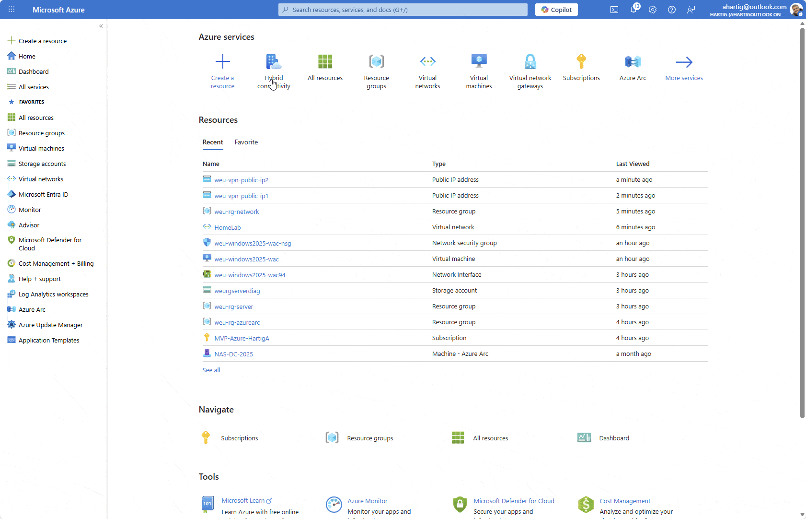Open Microsoft Defender for Cloud in sidebar
This screenshot has width=806, height=519.
tap(50, 244)
